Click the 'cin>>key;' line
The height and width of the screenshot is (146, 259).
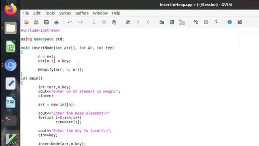48,135
